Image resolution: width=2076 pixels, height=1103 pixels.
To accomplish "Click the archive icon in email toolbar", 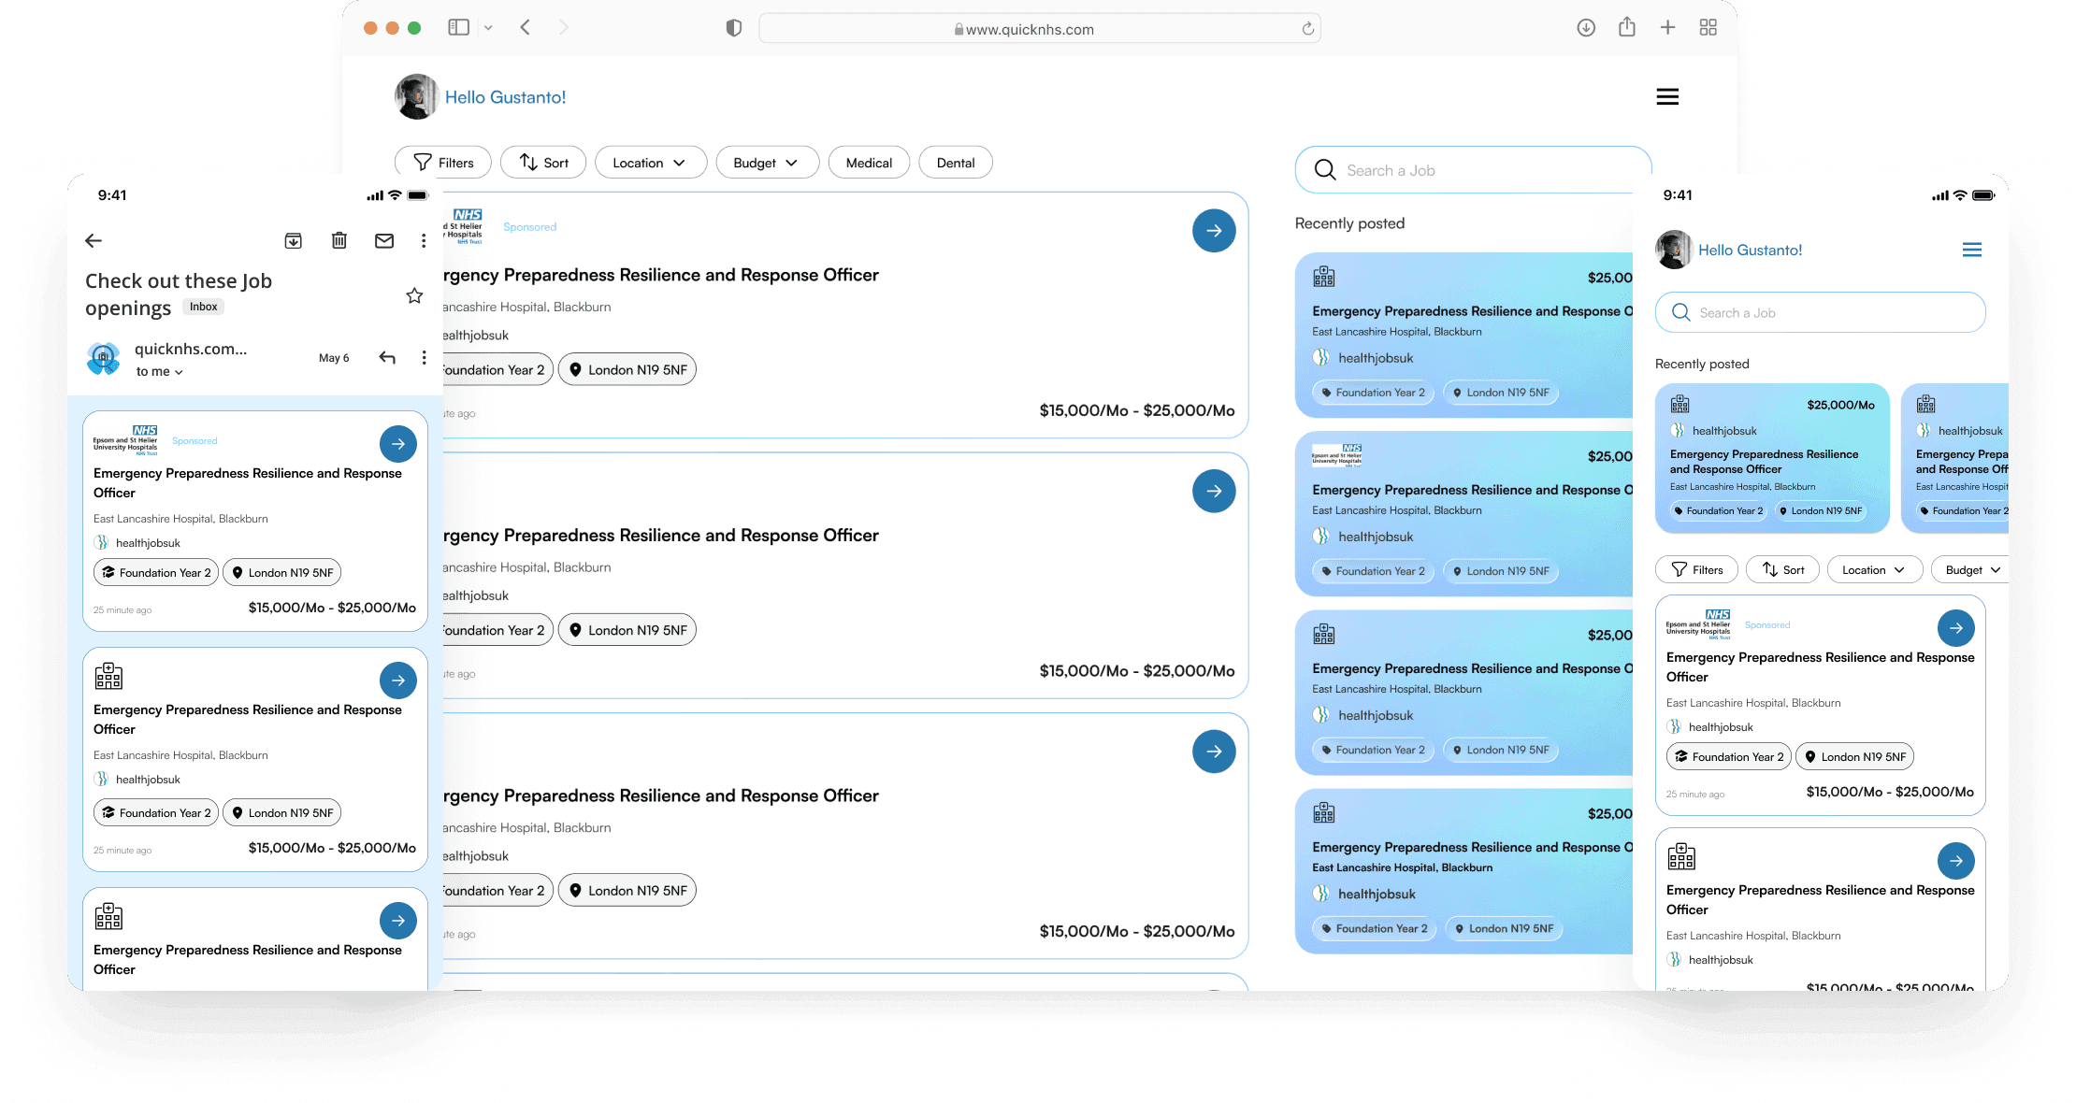I will coord(294,241).
